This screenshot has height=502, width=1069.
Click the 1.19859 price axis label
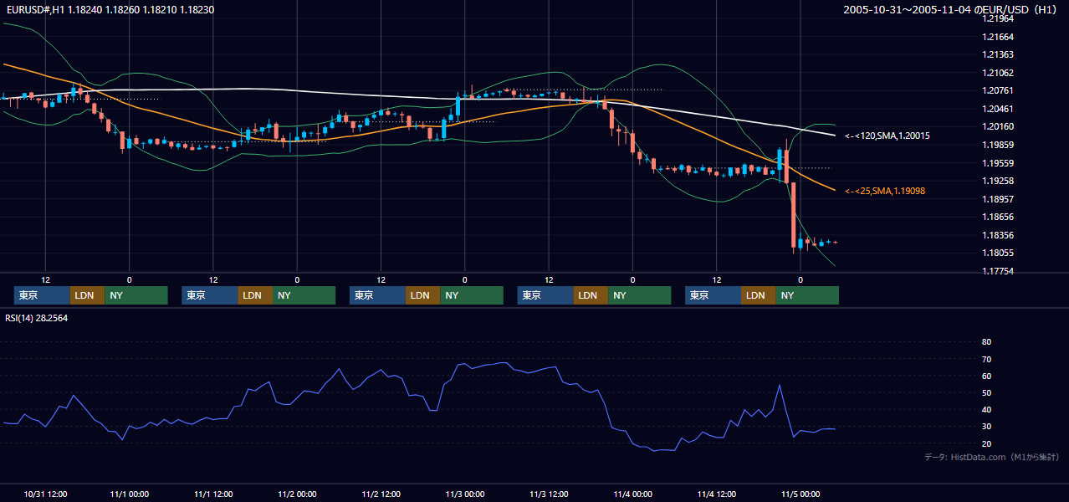998,145
